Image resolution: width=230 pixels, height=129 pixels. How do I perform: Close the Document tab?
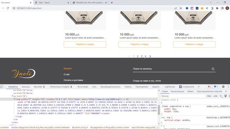[31, 3]
